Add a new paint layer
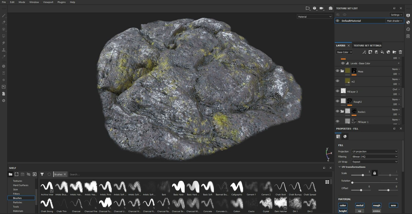Viewport: 412px width, 214px height. click(376, 52)
